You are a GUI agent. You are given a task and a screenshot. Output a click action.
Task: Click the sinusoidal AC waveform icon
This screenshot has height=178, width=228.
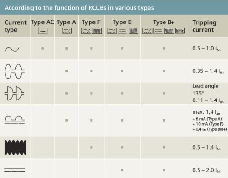coord(12,49)
